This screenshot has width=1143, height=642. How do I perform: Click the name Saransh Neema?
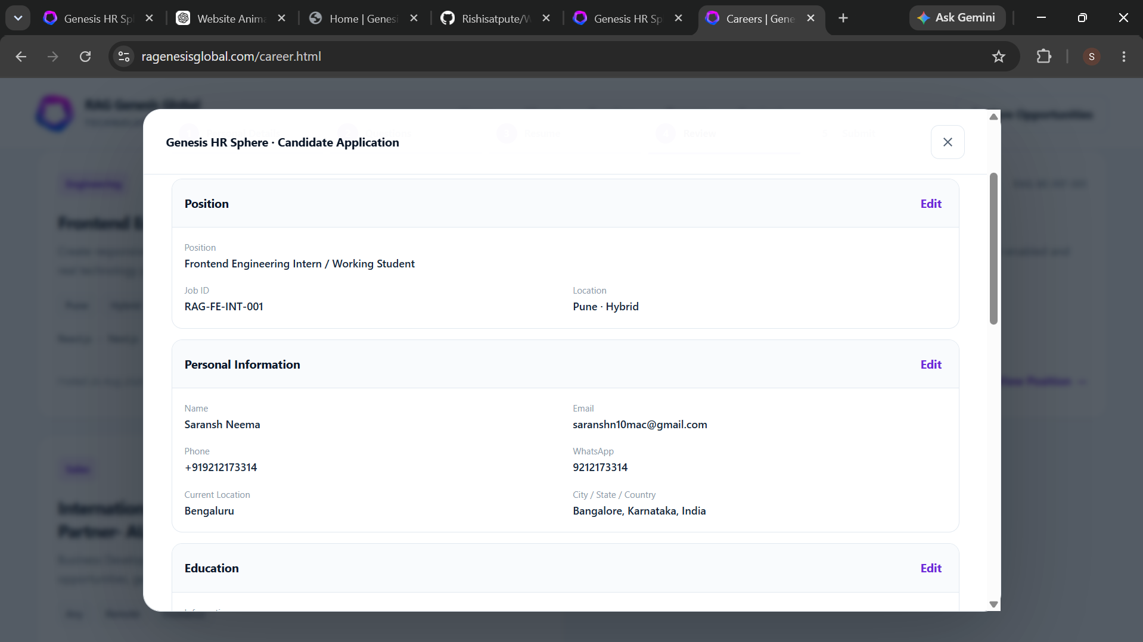(x=222, y=425)
